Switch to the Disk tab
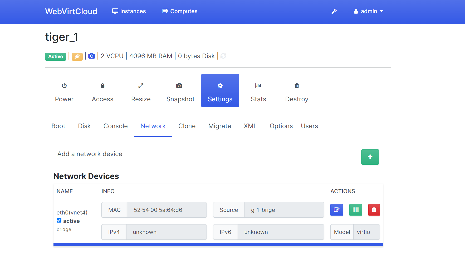Screen dimensions: 465x270 pos(84,126)
